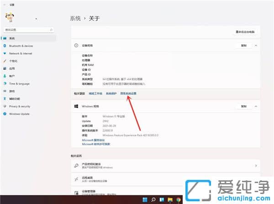The width and height of the screenshot is (274, 204).
Task: Open Widgets from the taskbar
Action: click(162, 199)
